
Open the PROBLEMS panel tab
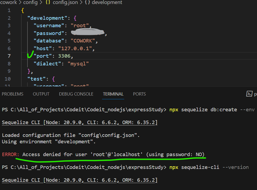pyautogui.click(x=13, y=94)
